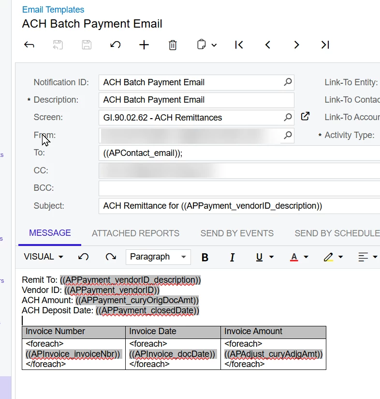Screen dimensions: 380x399
Task: Switch to ATTACHED REPORTS tab
Action: [136, 233]
